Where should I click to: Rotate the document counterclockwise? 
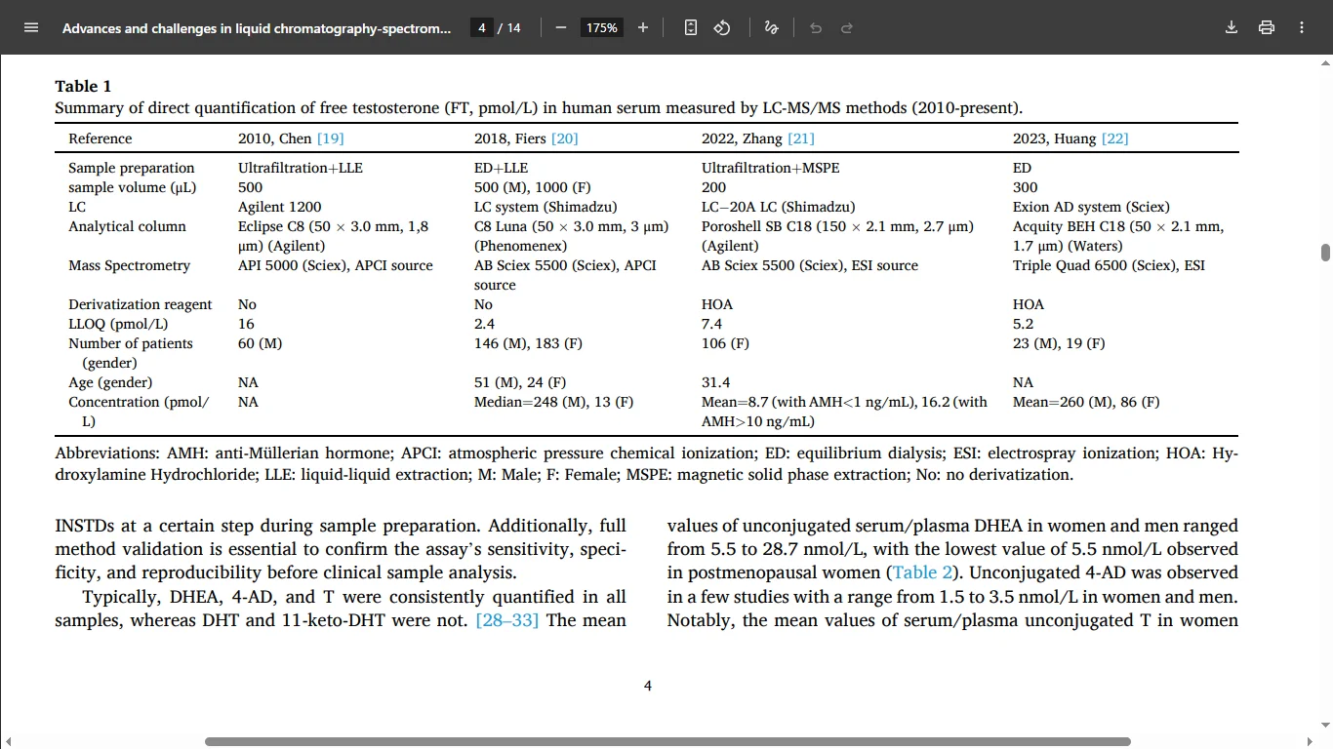point(722,27)
